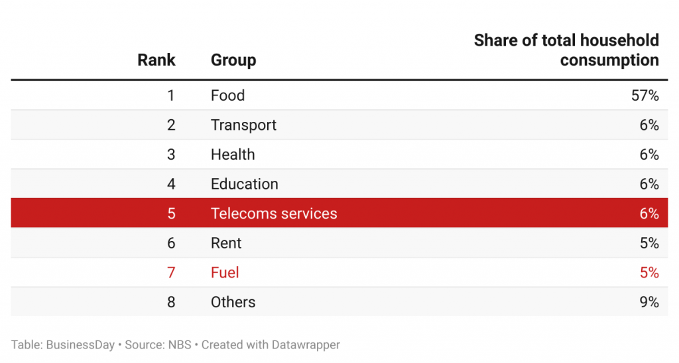Image resolution: width=679 pixels, height=363 pixels.
Task: Click the Others row label
Action: click(x=233, y=302)
